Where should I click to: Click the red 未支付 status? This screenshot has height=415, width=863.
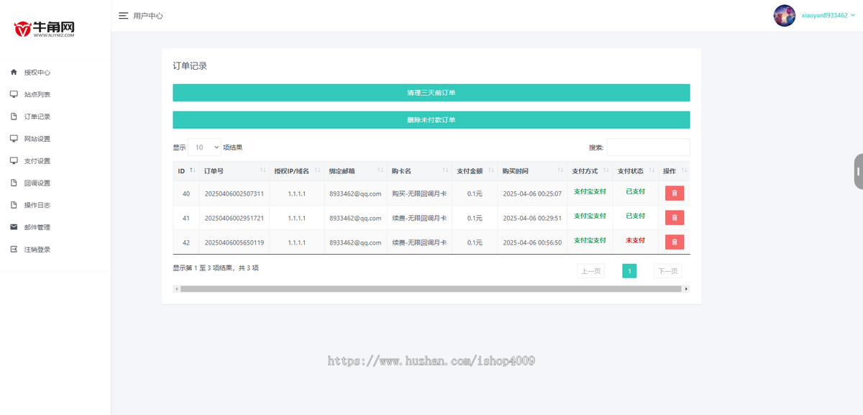coord(635,240)
